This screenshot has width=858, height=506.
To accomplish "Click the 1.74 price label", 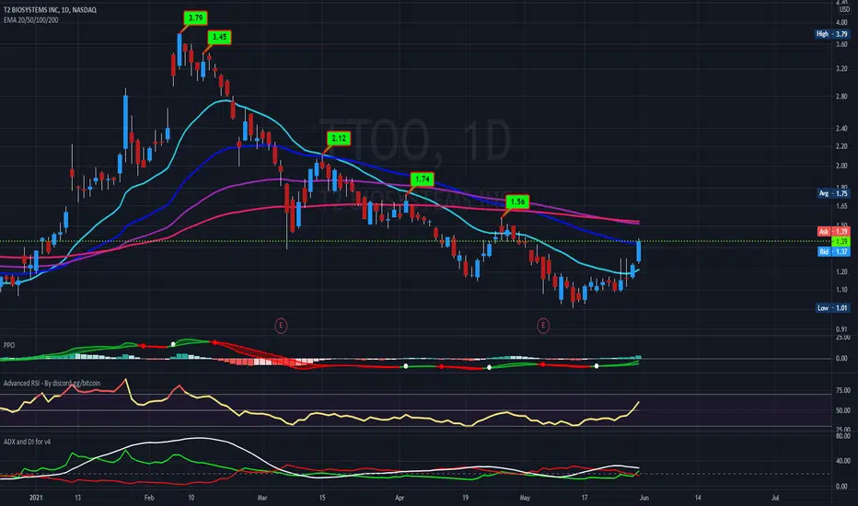I will click(423, 179).
